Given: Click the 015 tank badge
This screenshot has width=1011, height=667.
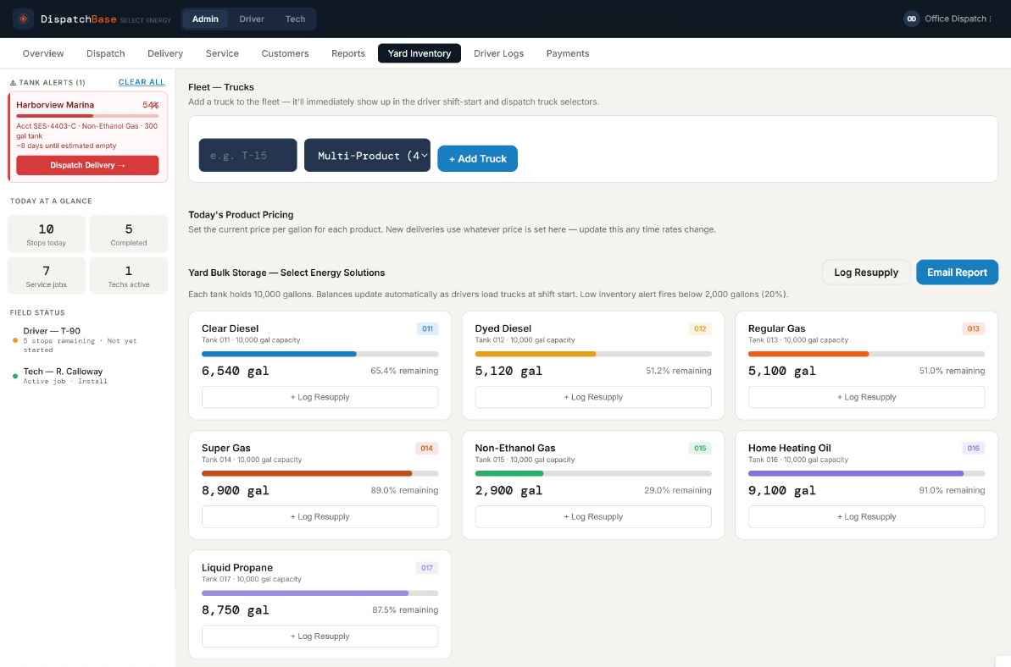Looking at the screenshot, I should (700, 448).
